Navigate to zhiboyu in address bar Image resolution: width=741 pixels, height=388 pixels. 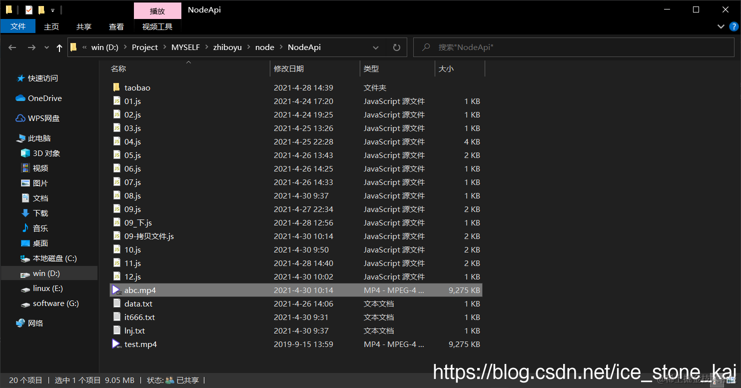pos(227,47)
